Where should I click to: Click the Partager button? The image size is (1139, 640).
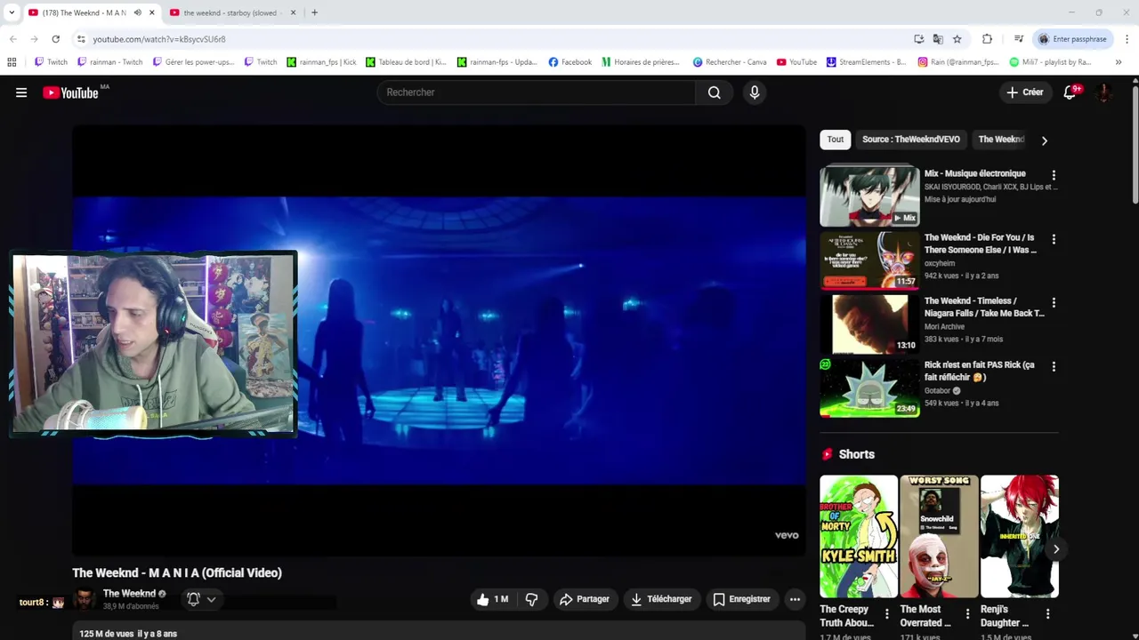click(585, 599)
